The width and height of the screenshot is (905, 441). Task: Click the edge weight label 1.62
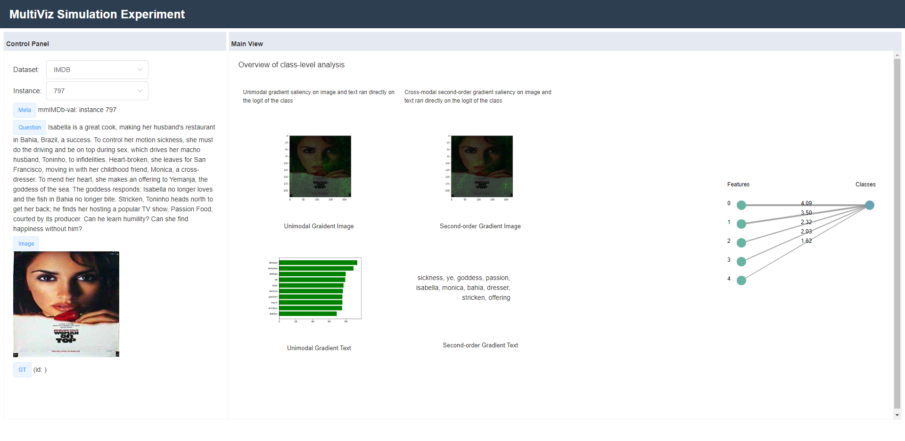click(806, 241)
